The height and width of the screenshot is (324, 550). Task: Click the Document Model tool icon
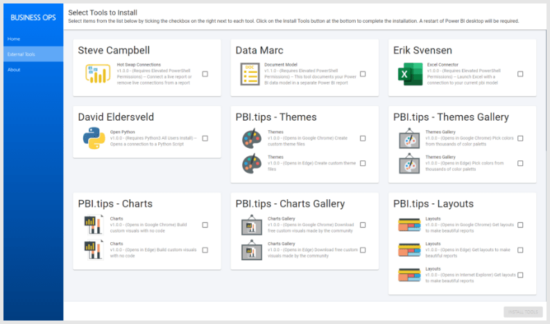tap(250, 74)
